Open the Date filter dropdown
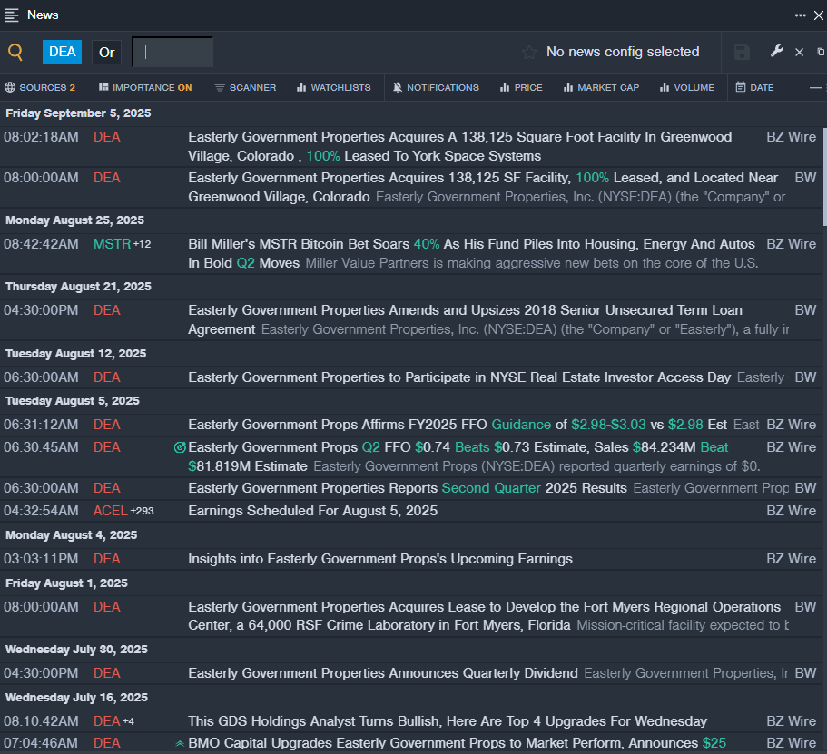Image resolution: width=827 pixels, height=754 pixels. 754,88
